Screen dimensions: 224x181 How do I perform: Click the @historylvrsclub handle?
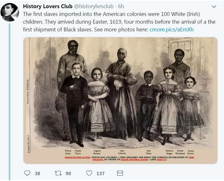tap(94, 6)
